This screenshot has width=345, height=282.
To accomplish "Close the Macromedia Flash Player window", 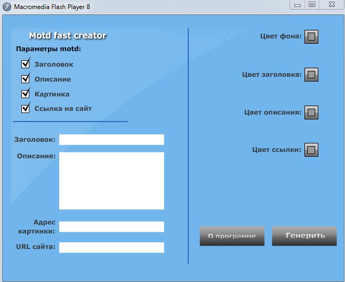I will (332, 5).
